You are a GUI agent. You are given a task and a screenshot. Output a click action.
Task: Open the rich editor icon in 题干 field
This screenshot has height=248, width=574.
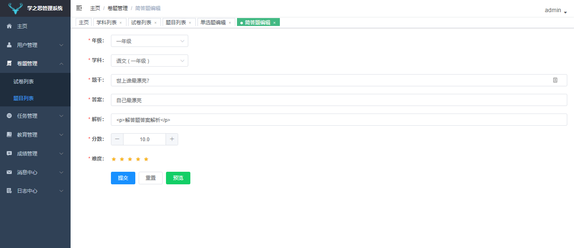tap(555, 80)
